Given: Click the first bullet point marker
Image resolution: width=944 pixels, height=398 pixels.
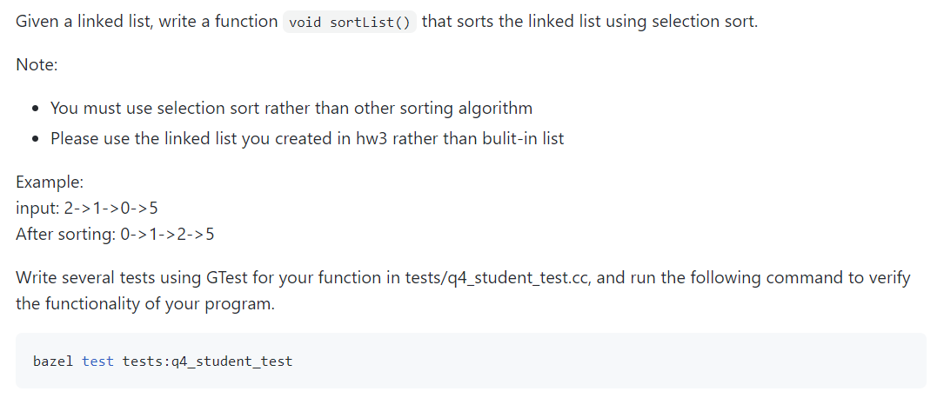Looking at the screenshot, I should (37, 109).
